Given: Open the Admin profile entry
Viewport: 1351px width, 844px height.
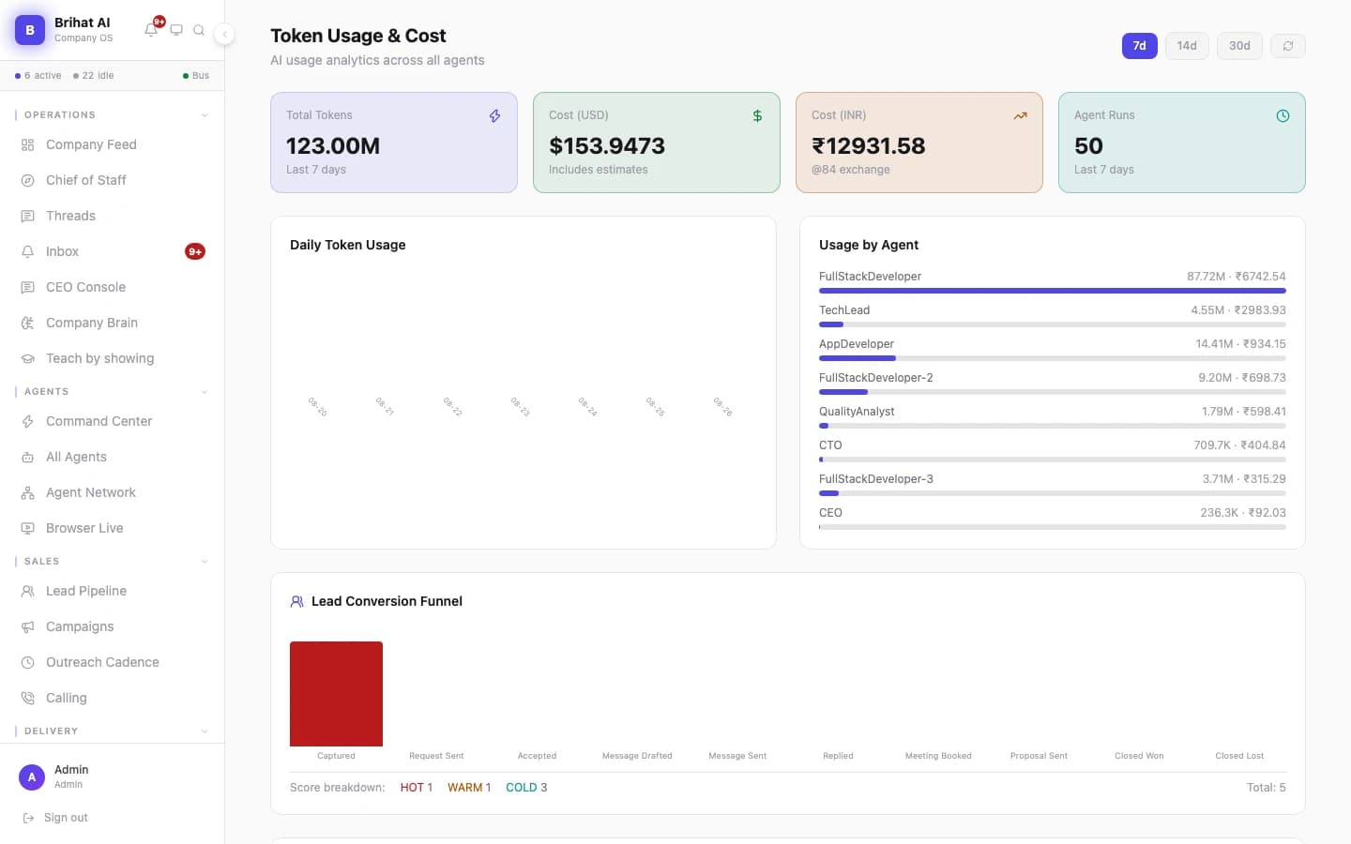Looking at the screenshot, I should pos(112,776).
